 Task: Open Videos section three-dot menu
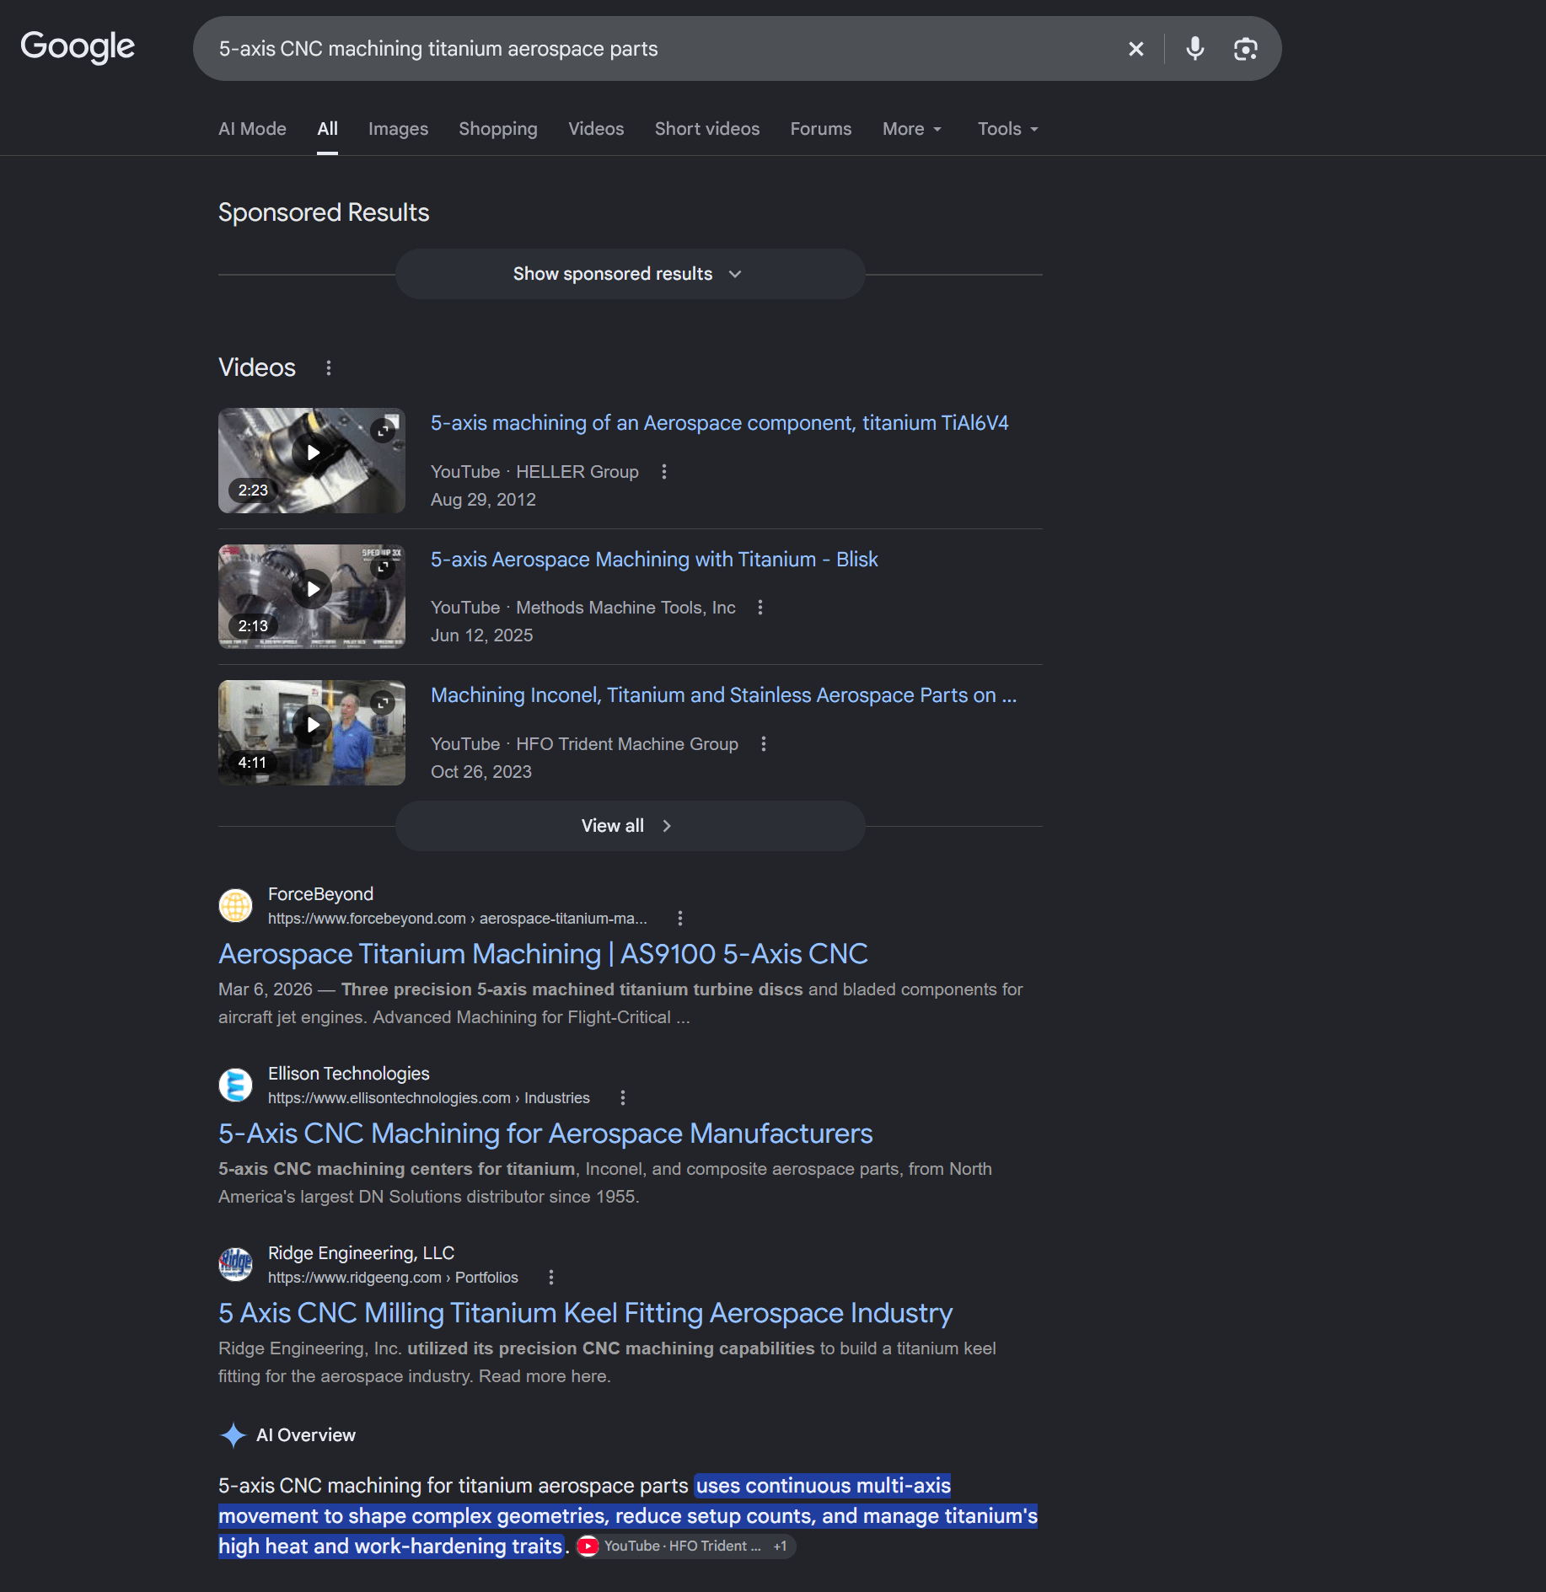[x=329, y=367]
